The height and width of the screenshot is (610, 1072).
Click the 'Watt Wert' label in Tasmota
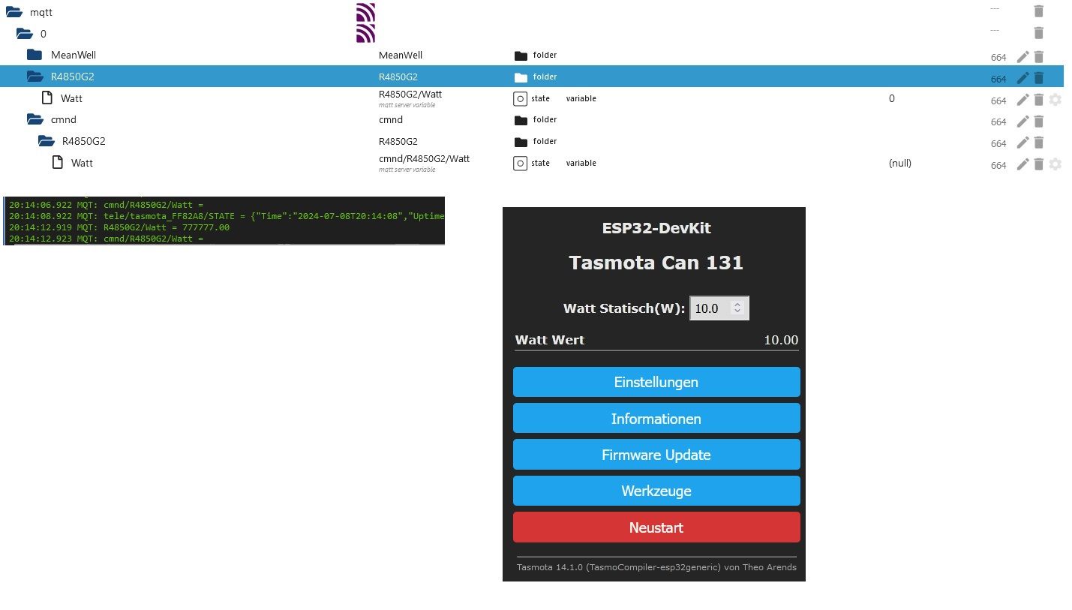550,340
